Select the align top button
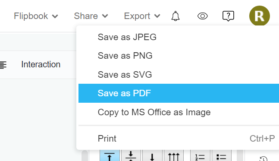 110,155
